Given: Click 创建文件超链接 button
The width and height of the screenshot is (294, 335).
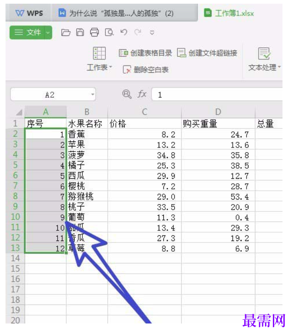Looking at the screenshot, I should click(207, 53).
